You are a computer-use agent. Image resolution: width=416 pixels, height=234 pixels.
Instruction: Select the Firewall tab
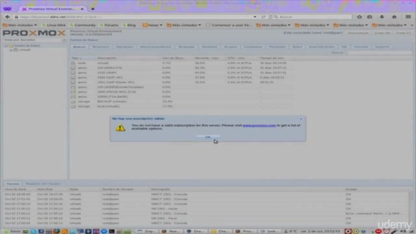361,47
